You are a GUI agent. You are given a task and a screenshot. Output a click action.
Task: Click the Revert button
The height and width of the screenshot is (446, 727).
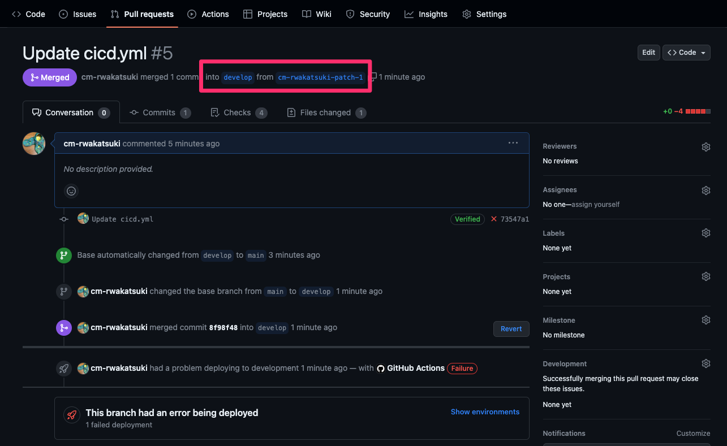tap(511, 328)
